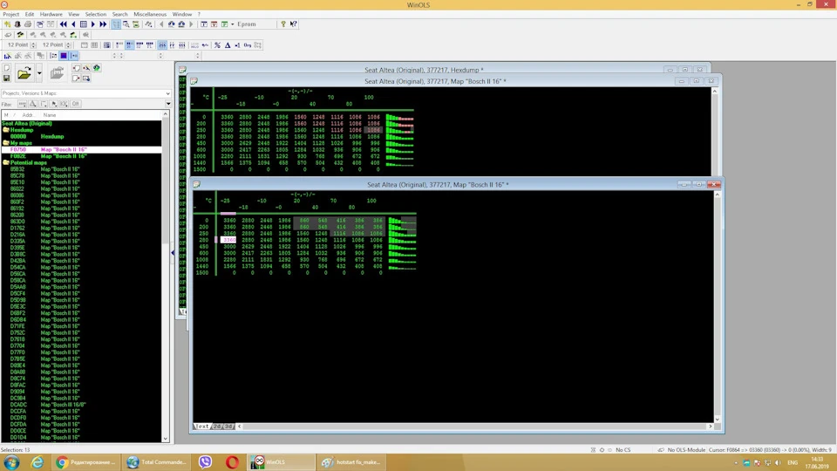Screen dimensions: 837x471
Task: Open project with the large folder icon
Action: point(24,73)
